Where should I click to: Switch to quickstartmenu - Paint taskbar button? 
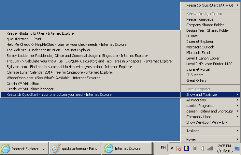[x=75, y=148]
